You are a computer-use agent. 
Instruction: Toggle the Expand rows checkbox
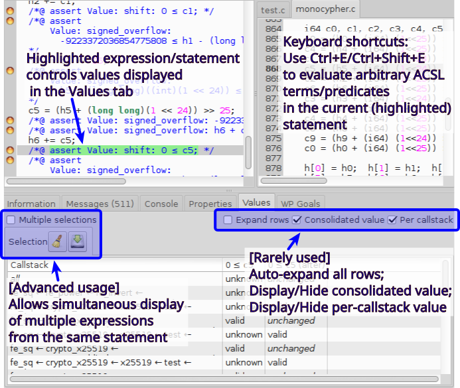[228, 220]
